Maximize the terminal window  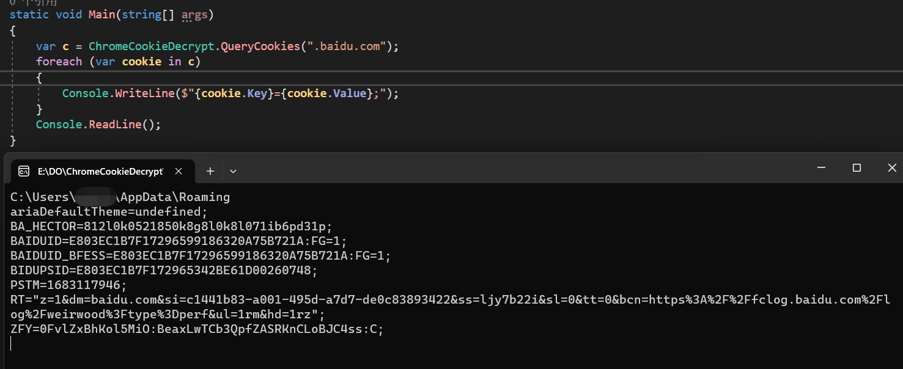857,168
